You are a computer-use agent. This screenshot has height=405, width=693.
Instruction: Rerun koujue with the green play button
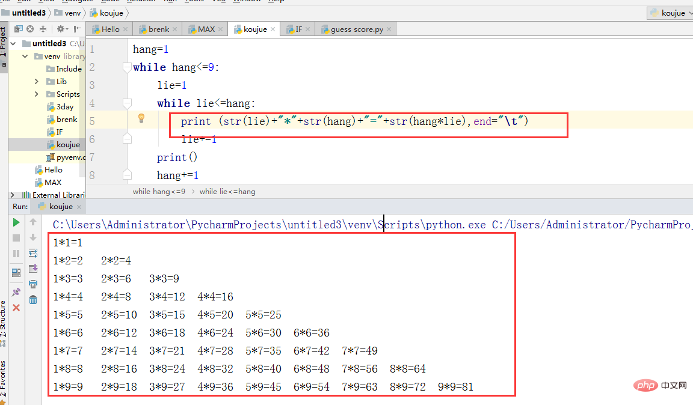tap(16, 222)
